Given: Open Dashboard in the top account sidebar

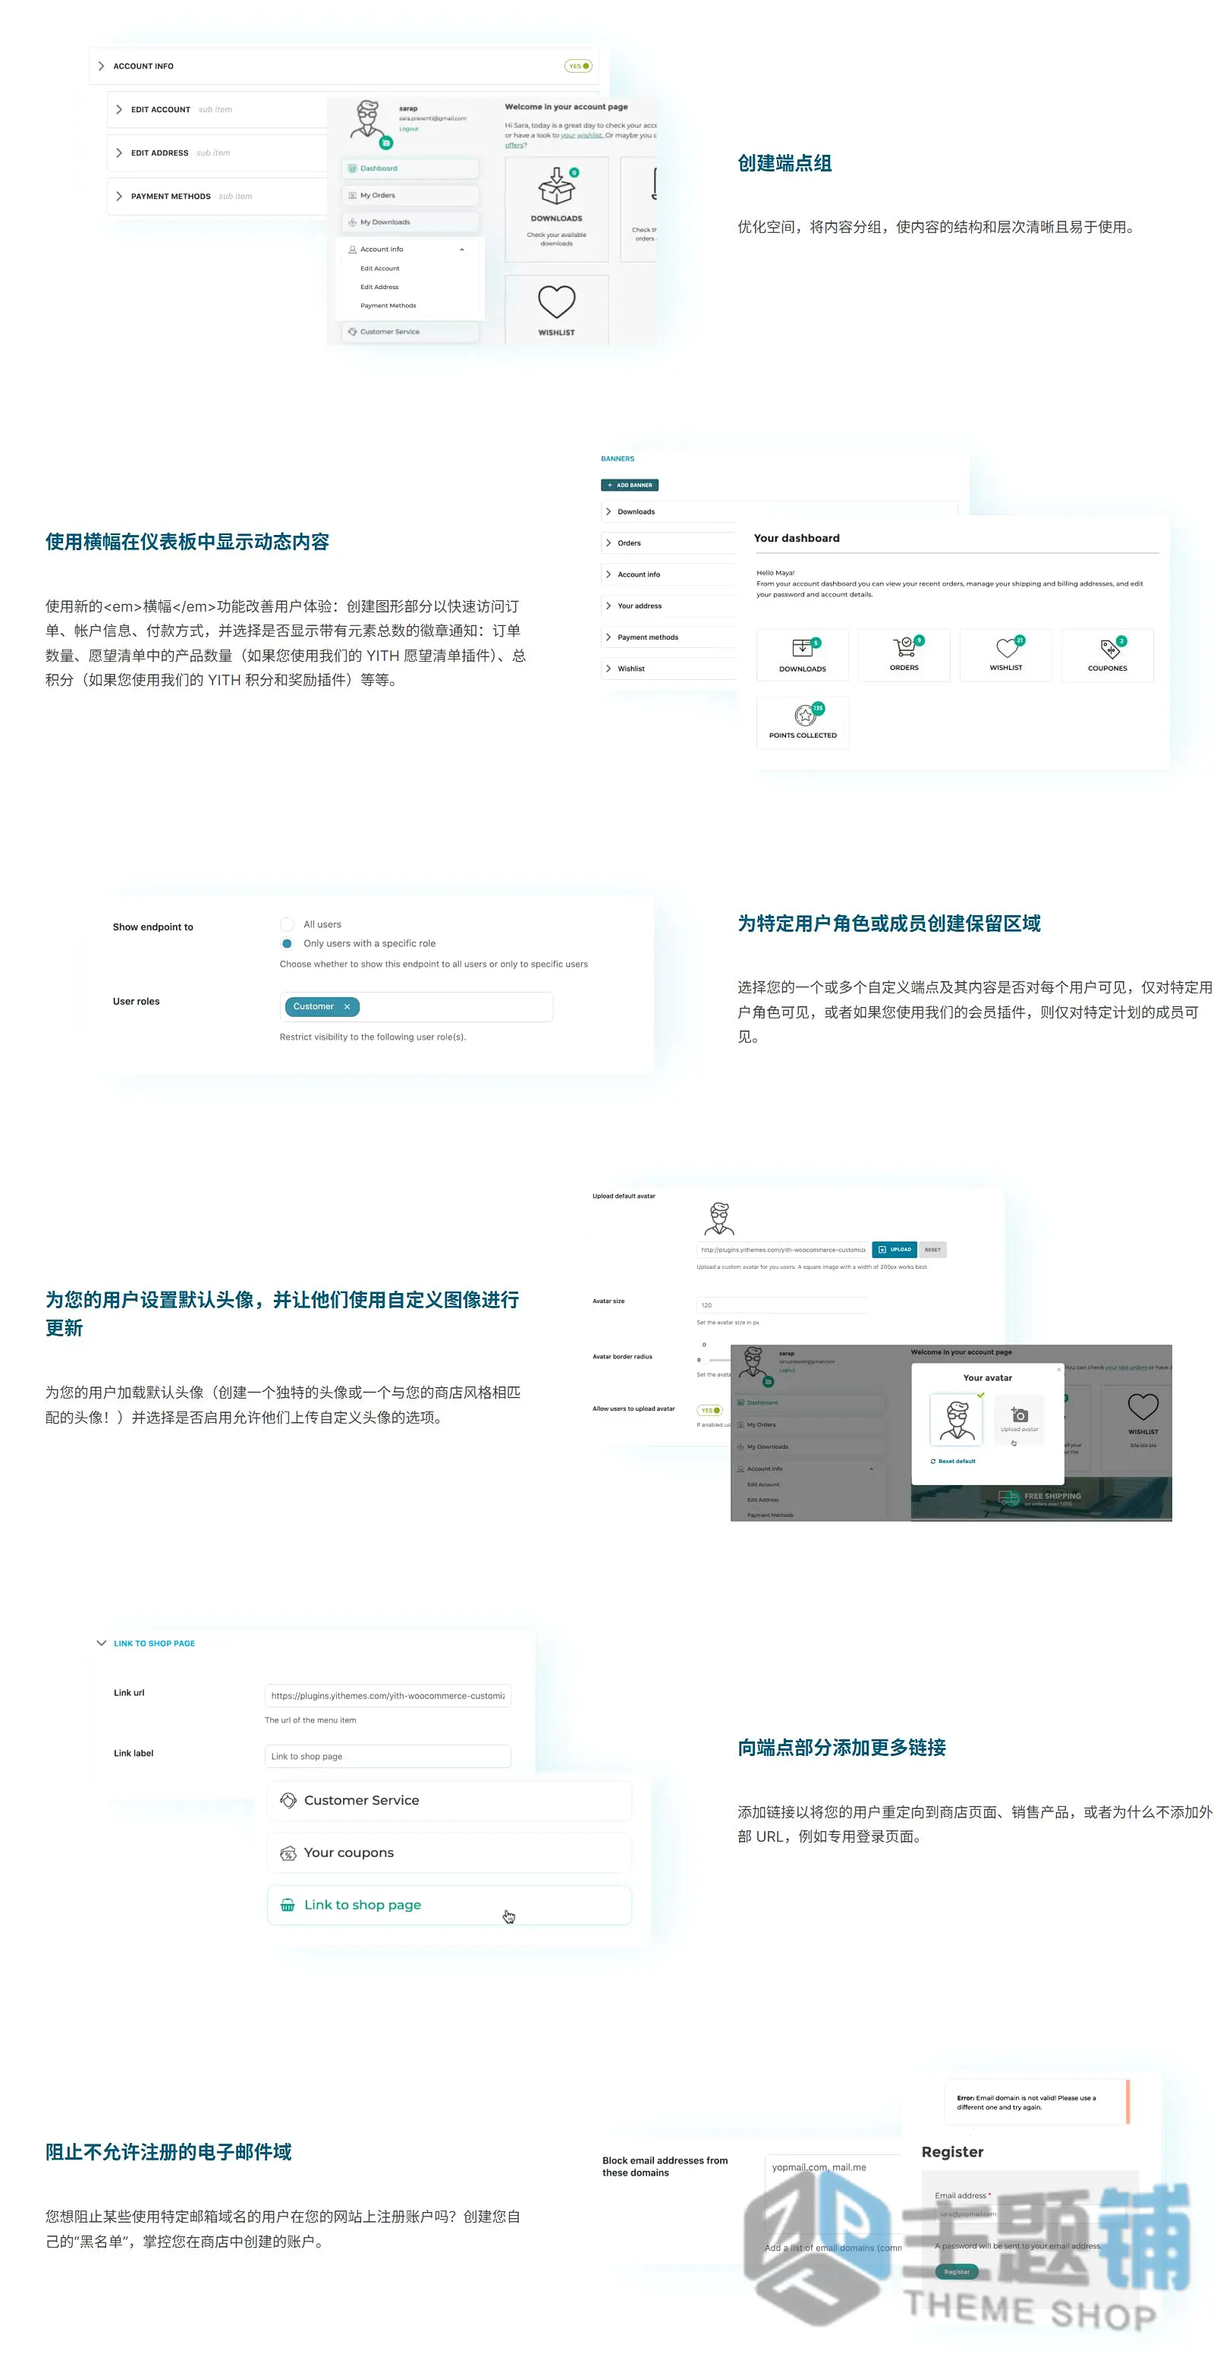Looking at the screenshot, I should (410, 168).
